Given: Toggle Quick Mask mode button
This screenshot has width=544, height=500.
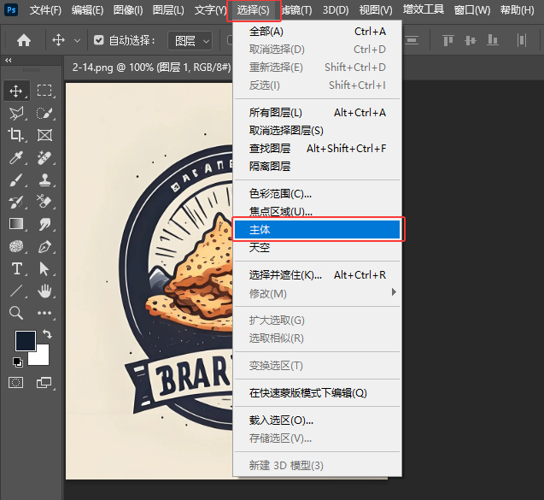Looking at the screenshot, I should (16, 382).
